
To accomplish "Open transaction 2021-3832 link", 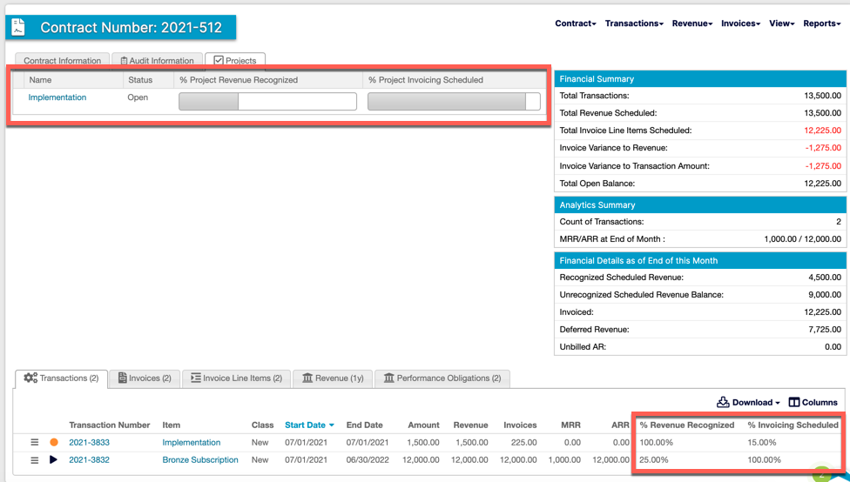I will click(90, 459).
